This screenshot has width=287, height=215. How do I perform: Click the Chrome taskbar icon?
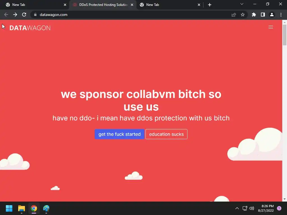pos(34,208)
